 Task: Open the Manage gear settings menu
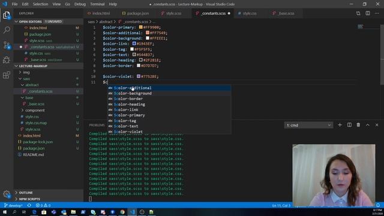(7, 194)
